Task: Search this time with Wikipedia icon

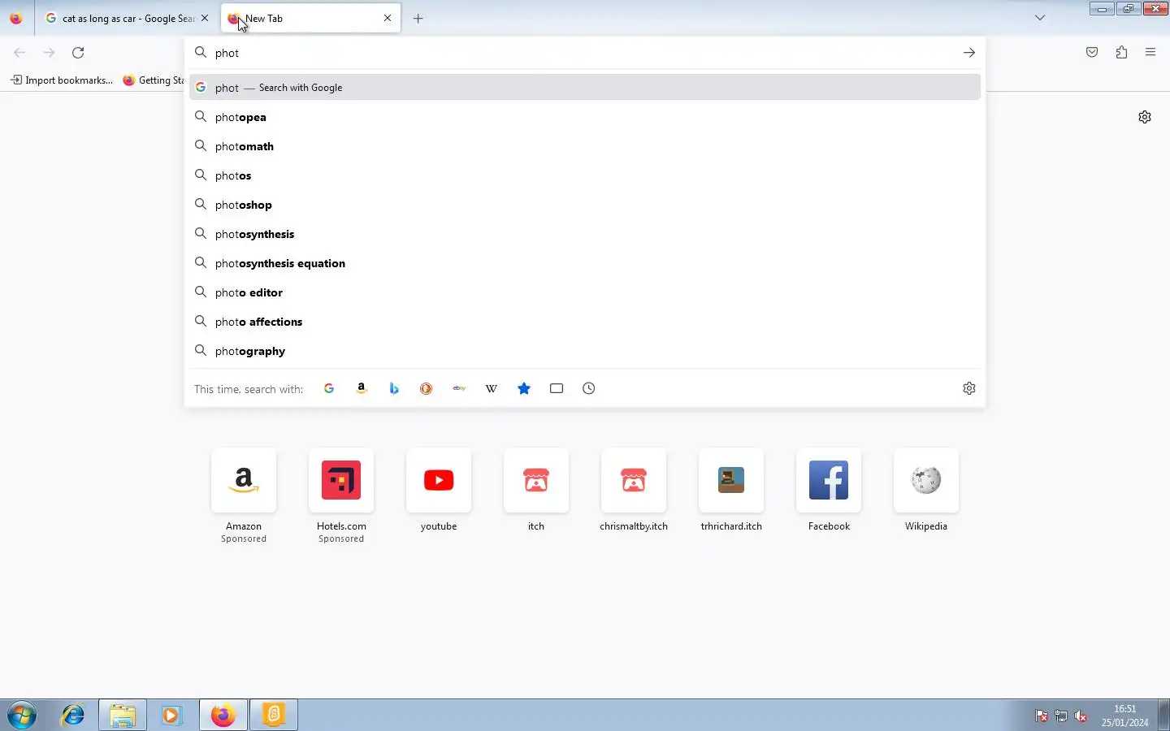Action: pos(492,388)
